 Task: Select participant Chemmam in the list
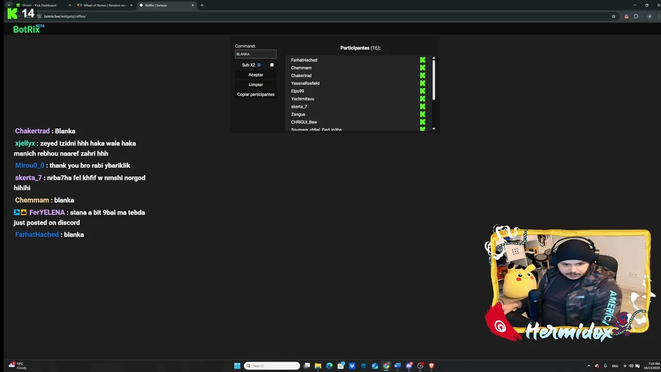pos(301,68)
